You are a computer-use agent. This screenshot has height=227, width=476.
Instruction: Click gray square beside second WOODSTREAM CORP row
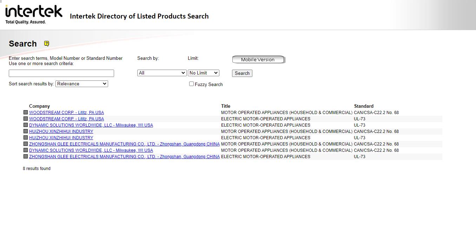coord(25,119)
